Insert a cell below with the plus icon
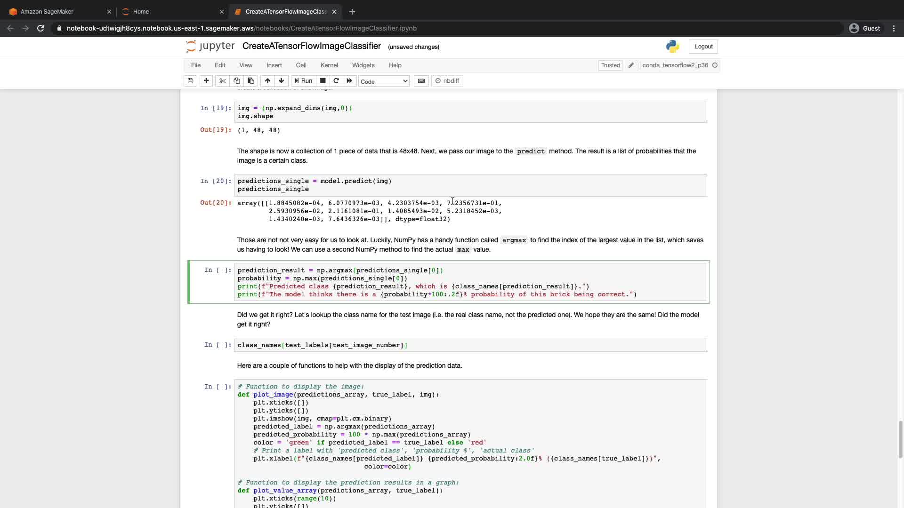 (206, 81)
